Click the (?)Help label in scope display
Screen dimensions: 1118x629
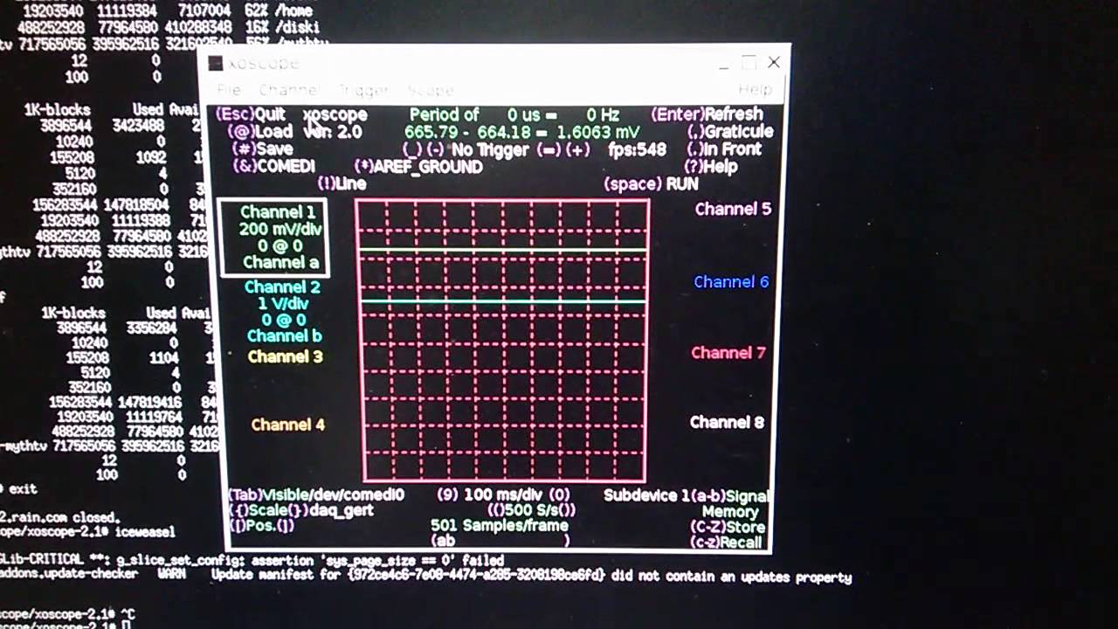[x=711, y=166]
